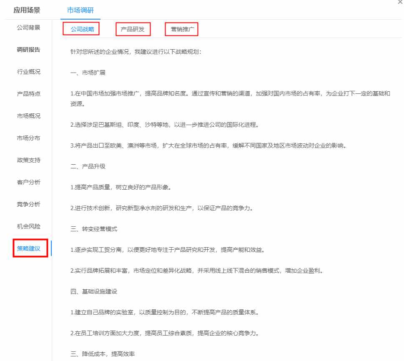404x361 pixels.
Task: Click the intro line 针对您所述的企业情况
Action: point(136,52)
